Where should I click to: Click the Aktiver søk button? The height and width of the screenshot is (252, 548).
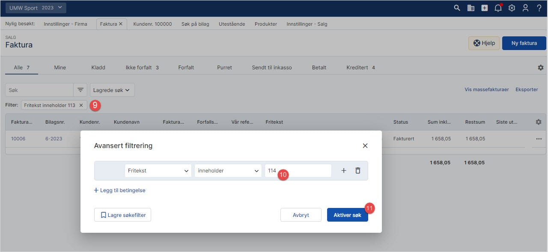click(x=347, y=215)
